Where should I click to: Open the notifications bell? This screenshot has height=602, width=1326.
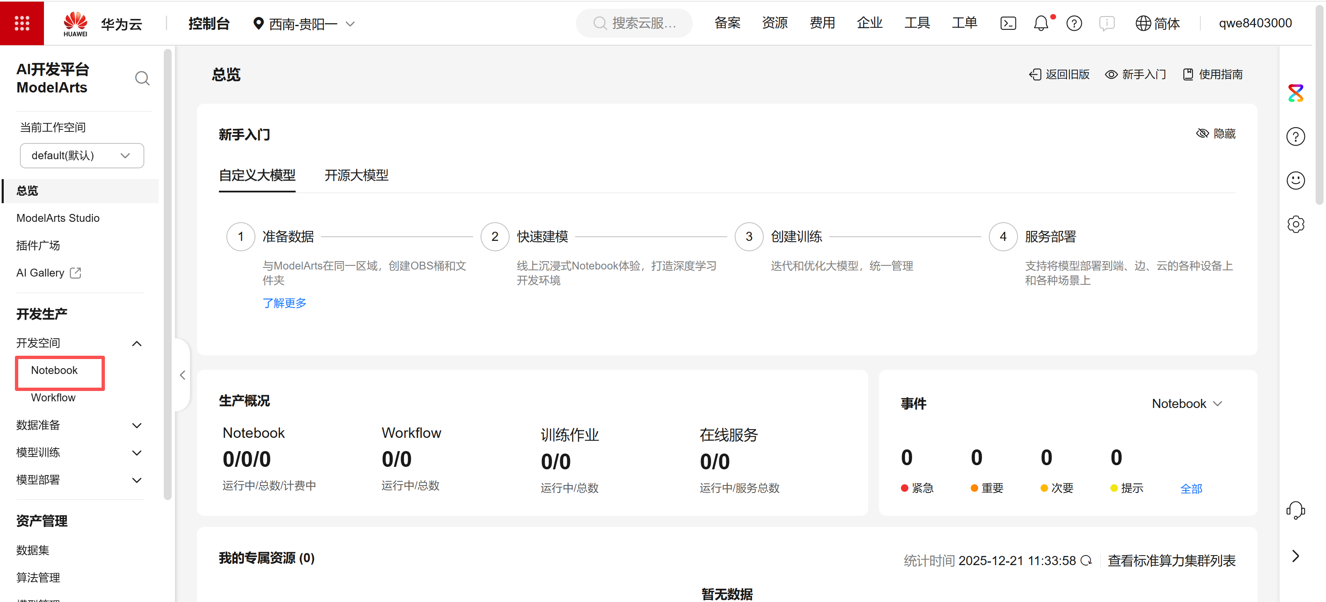1040,23
